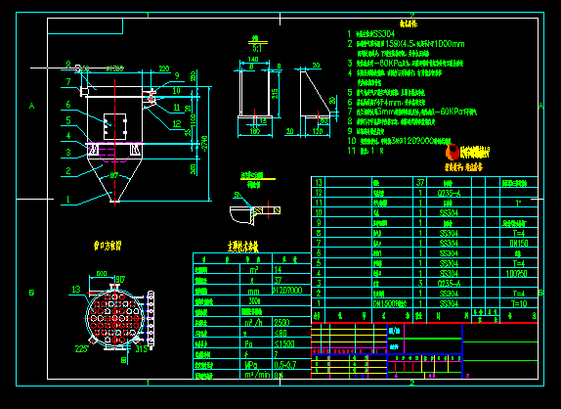Click the 215 height dimension on bracket detail
This screenshot has height=409, width=561.
click(275, 94)
